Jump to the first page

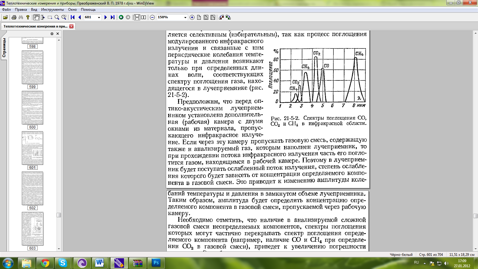pos(73,17)
